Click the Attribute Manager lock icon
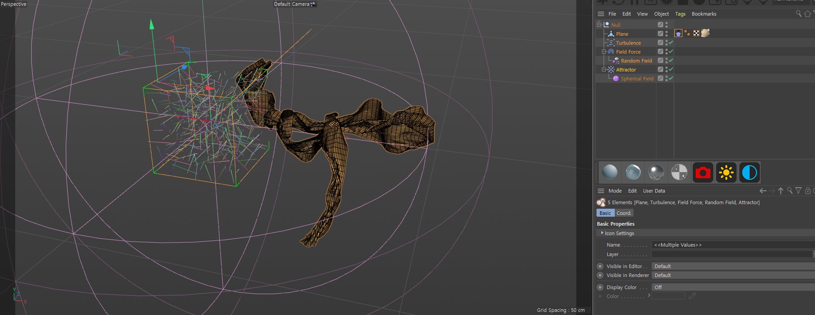Screen dimensions: 815x315 click(x=807, y=191)
